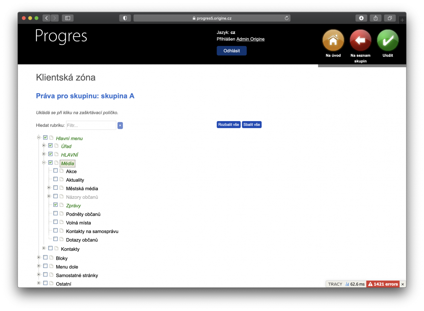Collapse the Média tree branch

(44, 162)
